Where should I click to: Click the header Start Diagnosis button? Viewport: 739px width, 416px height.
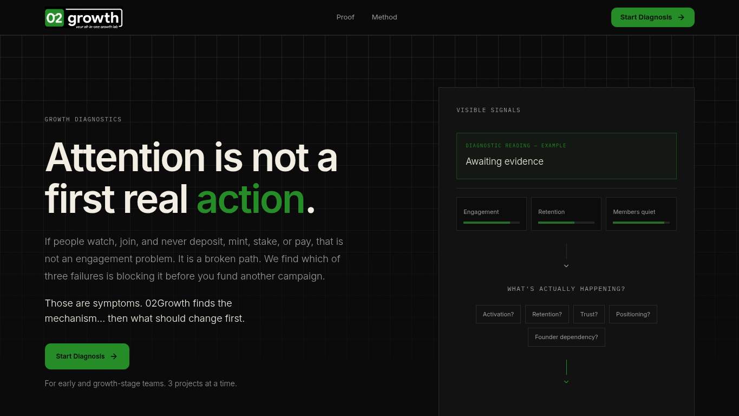click(x=652, y=17)
